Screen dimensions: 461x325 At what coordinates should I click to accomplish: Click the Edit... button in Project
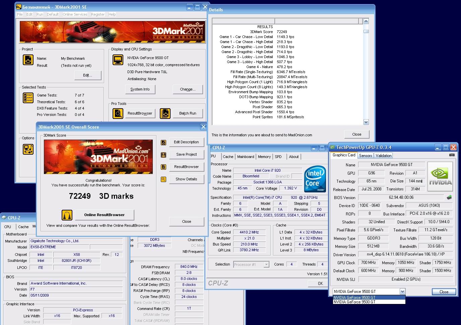point(88,75)
